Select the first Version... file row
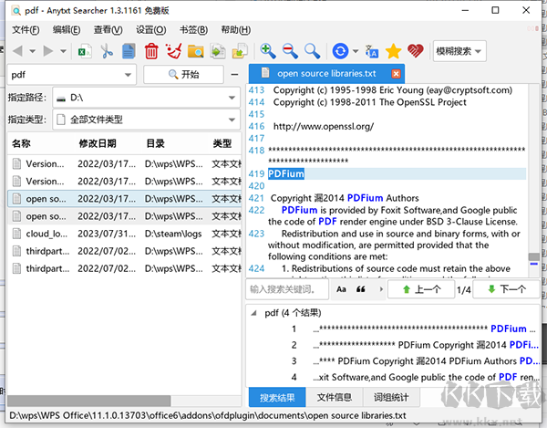This screenshot has width=547, height=428. [125, 163]
